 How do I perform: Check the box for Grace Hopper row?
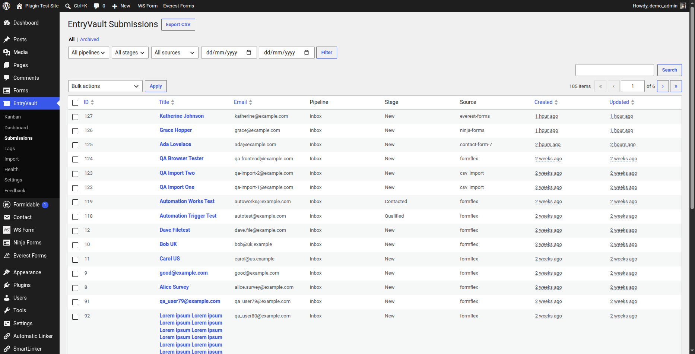pyautogui.click(x=75, y=131)
